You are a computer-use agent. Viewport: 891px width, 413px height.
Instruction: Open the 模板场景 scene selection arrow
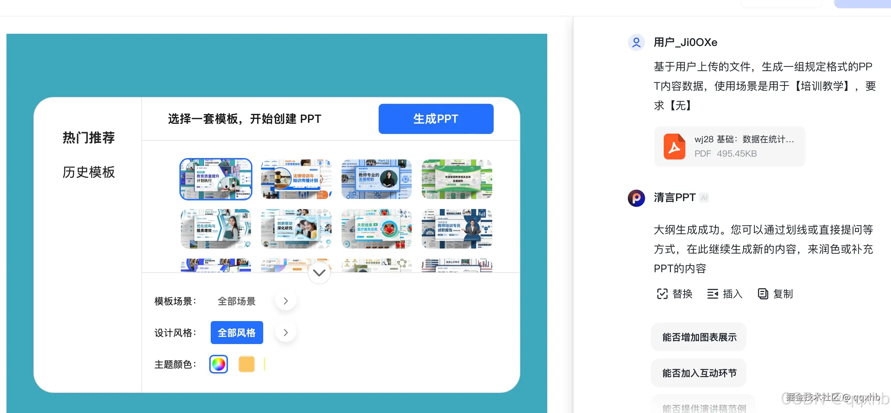coord(285,301)
